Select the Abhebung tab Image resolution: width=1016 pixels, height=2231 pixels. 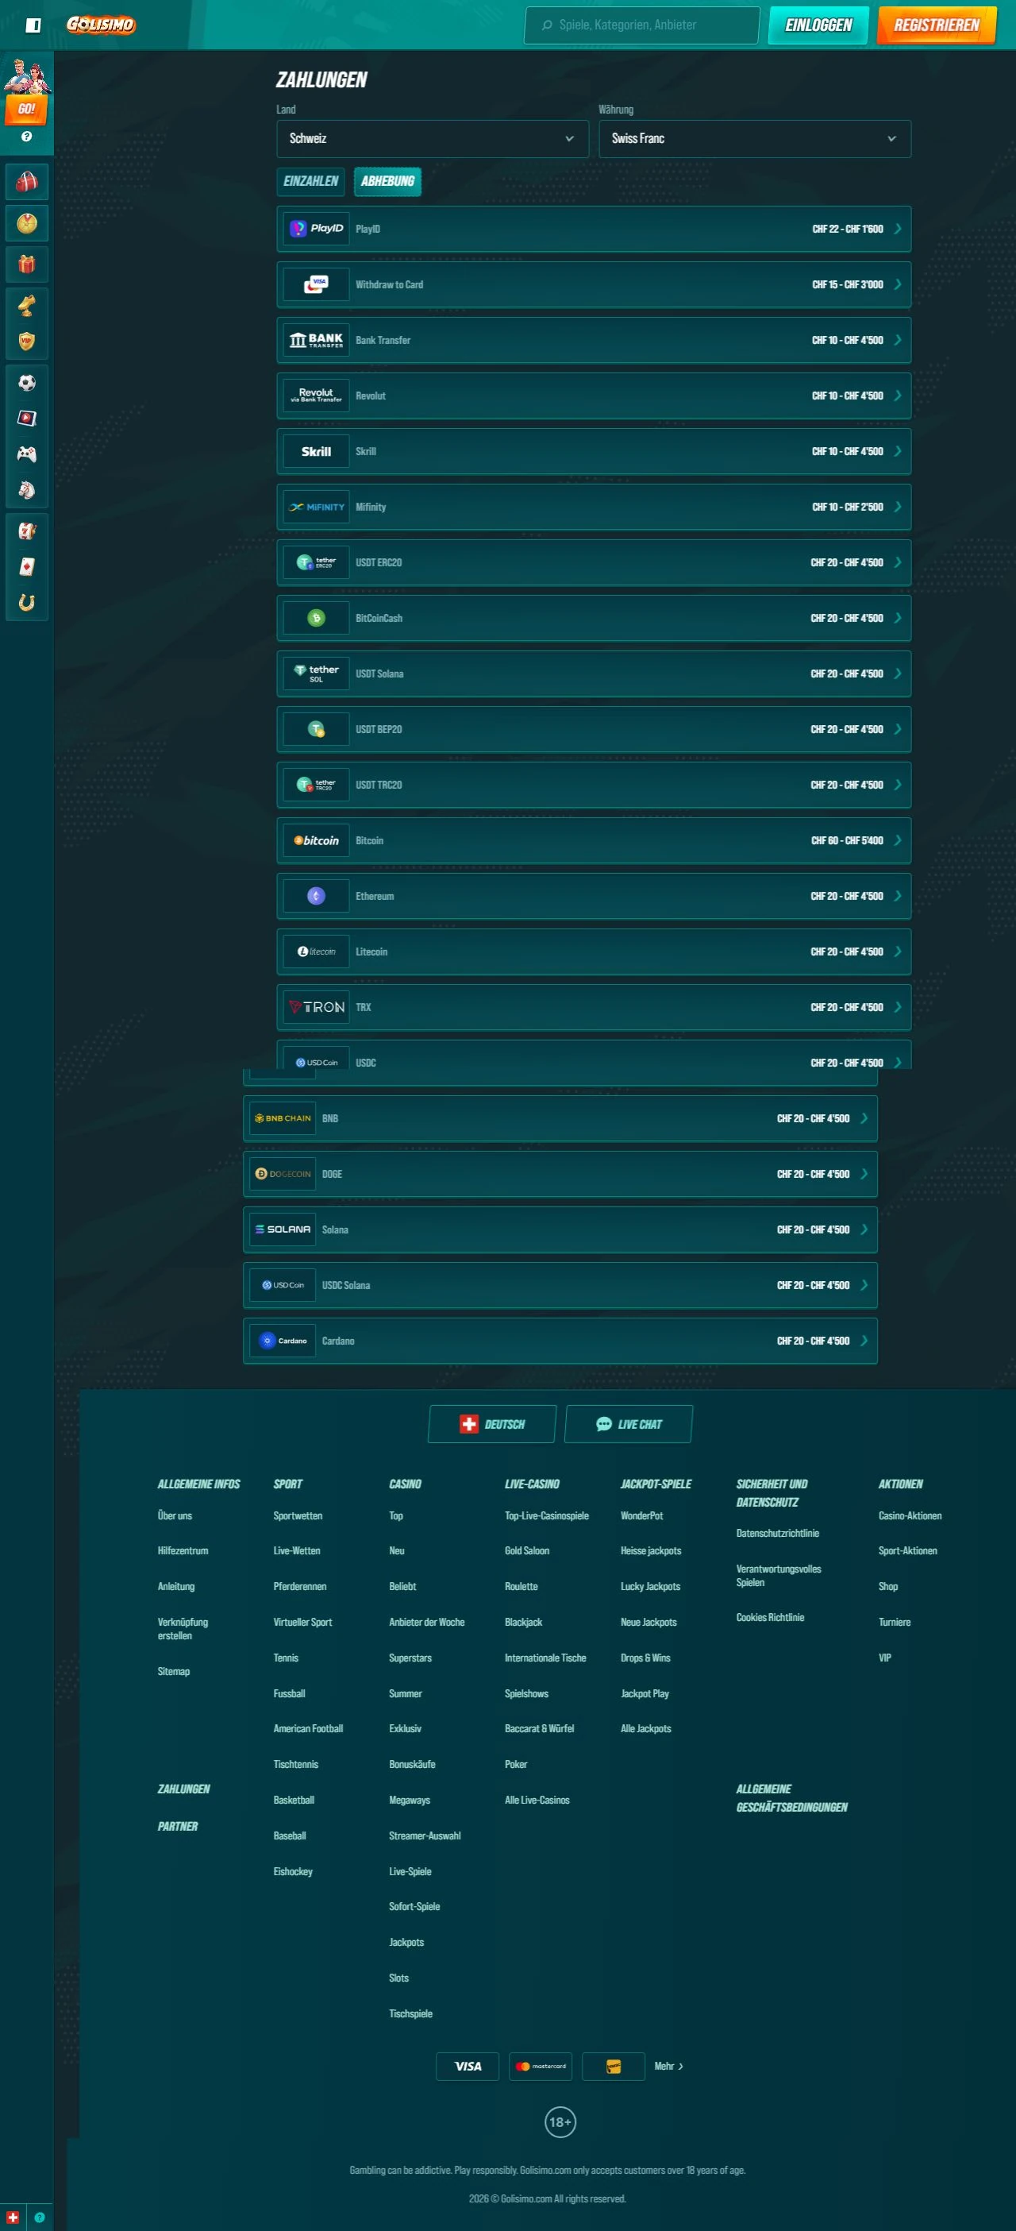coord(387,181)
